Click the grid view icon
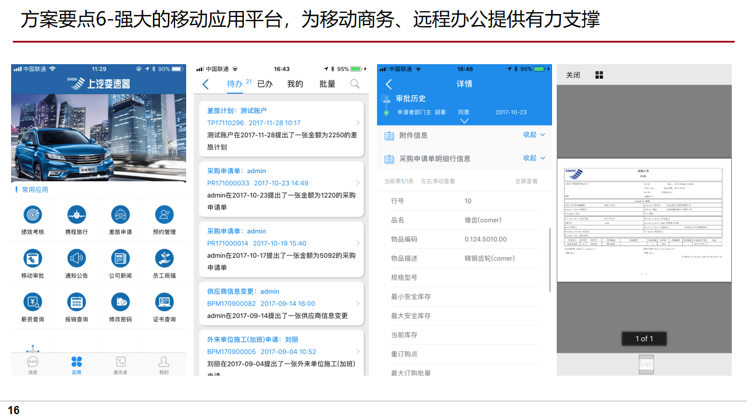 pyautogui.click(x=599, y=75)
